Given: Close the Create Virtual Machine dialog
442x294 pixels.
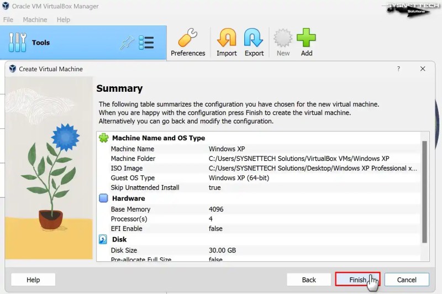Looking at the screenshot, I should tap(423, 69).
